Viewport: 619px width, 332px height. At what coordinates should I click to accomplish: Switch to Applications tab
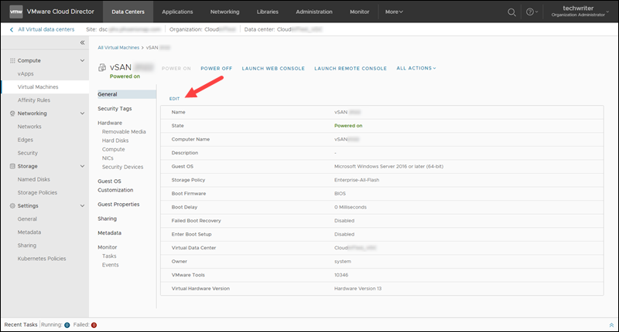tap(177, 12)
